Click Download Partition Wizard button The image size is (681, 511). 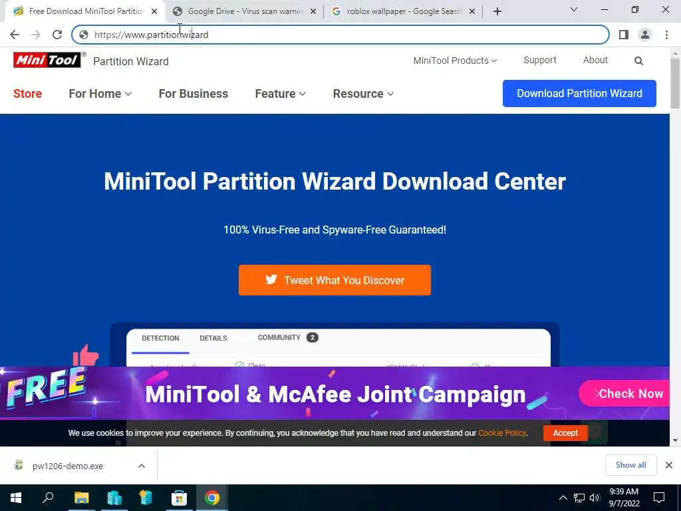(x=579, y=93)
